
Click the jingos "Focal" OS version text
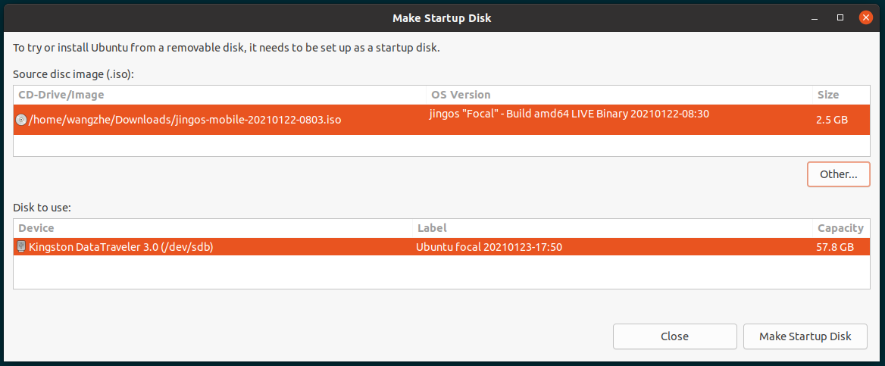coord(570,114)
